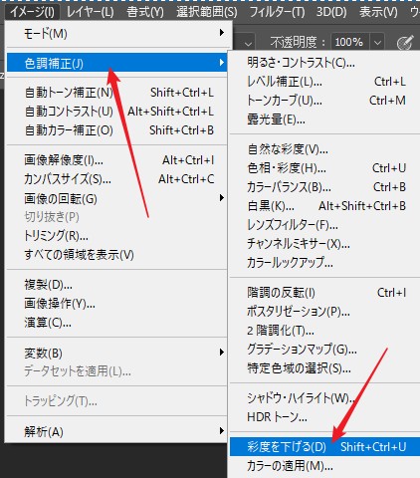Open 画像操作(Y) dialog

point(116,304)
